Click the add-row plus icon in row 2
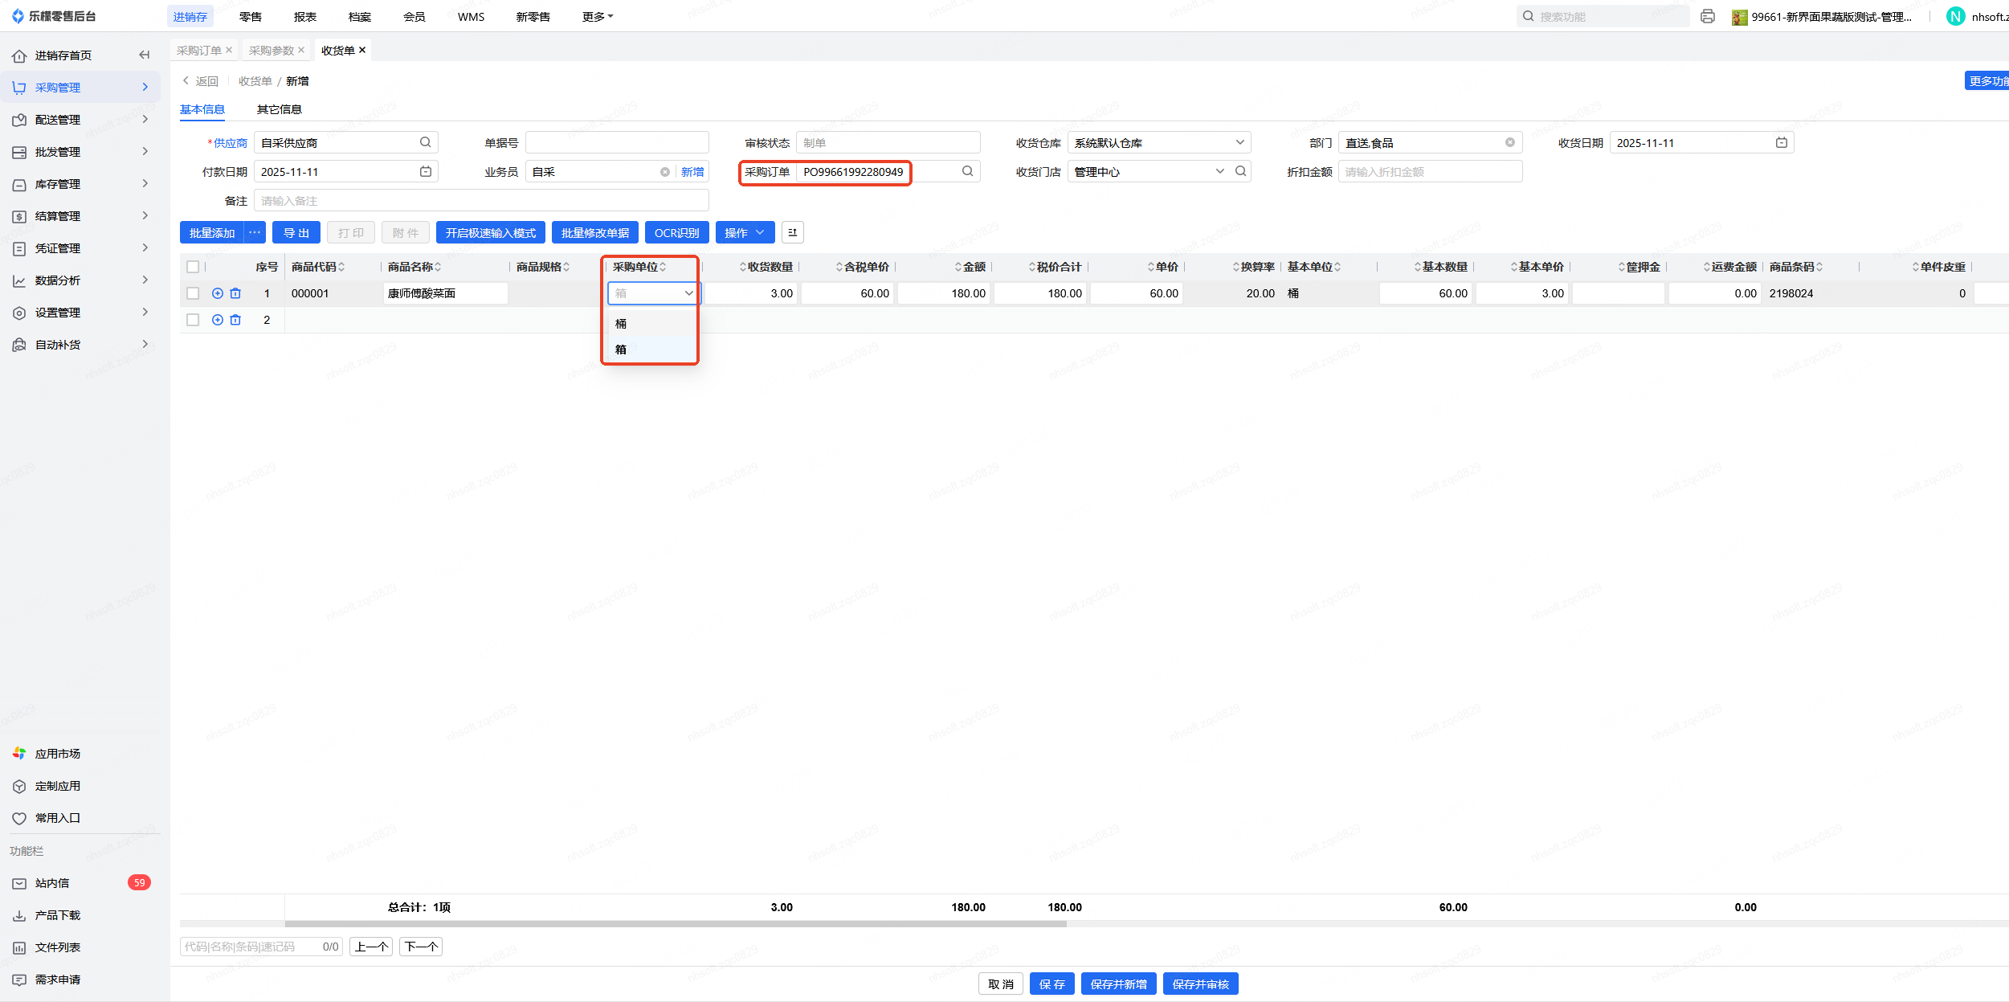The image size is (2009, 1002). point(217,320)
